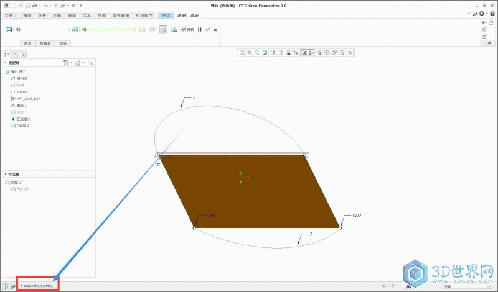This screenshot has width=498, height=292.
Task: Switch to the 分析 ribbon tab
Action: tap(42, 16)
